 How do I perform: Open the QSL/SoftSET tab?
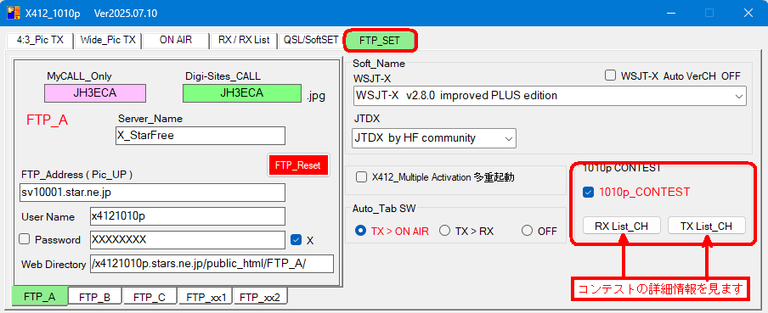[311, 41]
